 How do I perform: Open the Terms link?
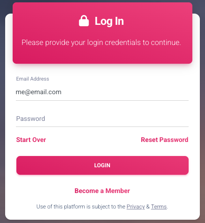coord(159,207)
